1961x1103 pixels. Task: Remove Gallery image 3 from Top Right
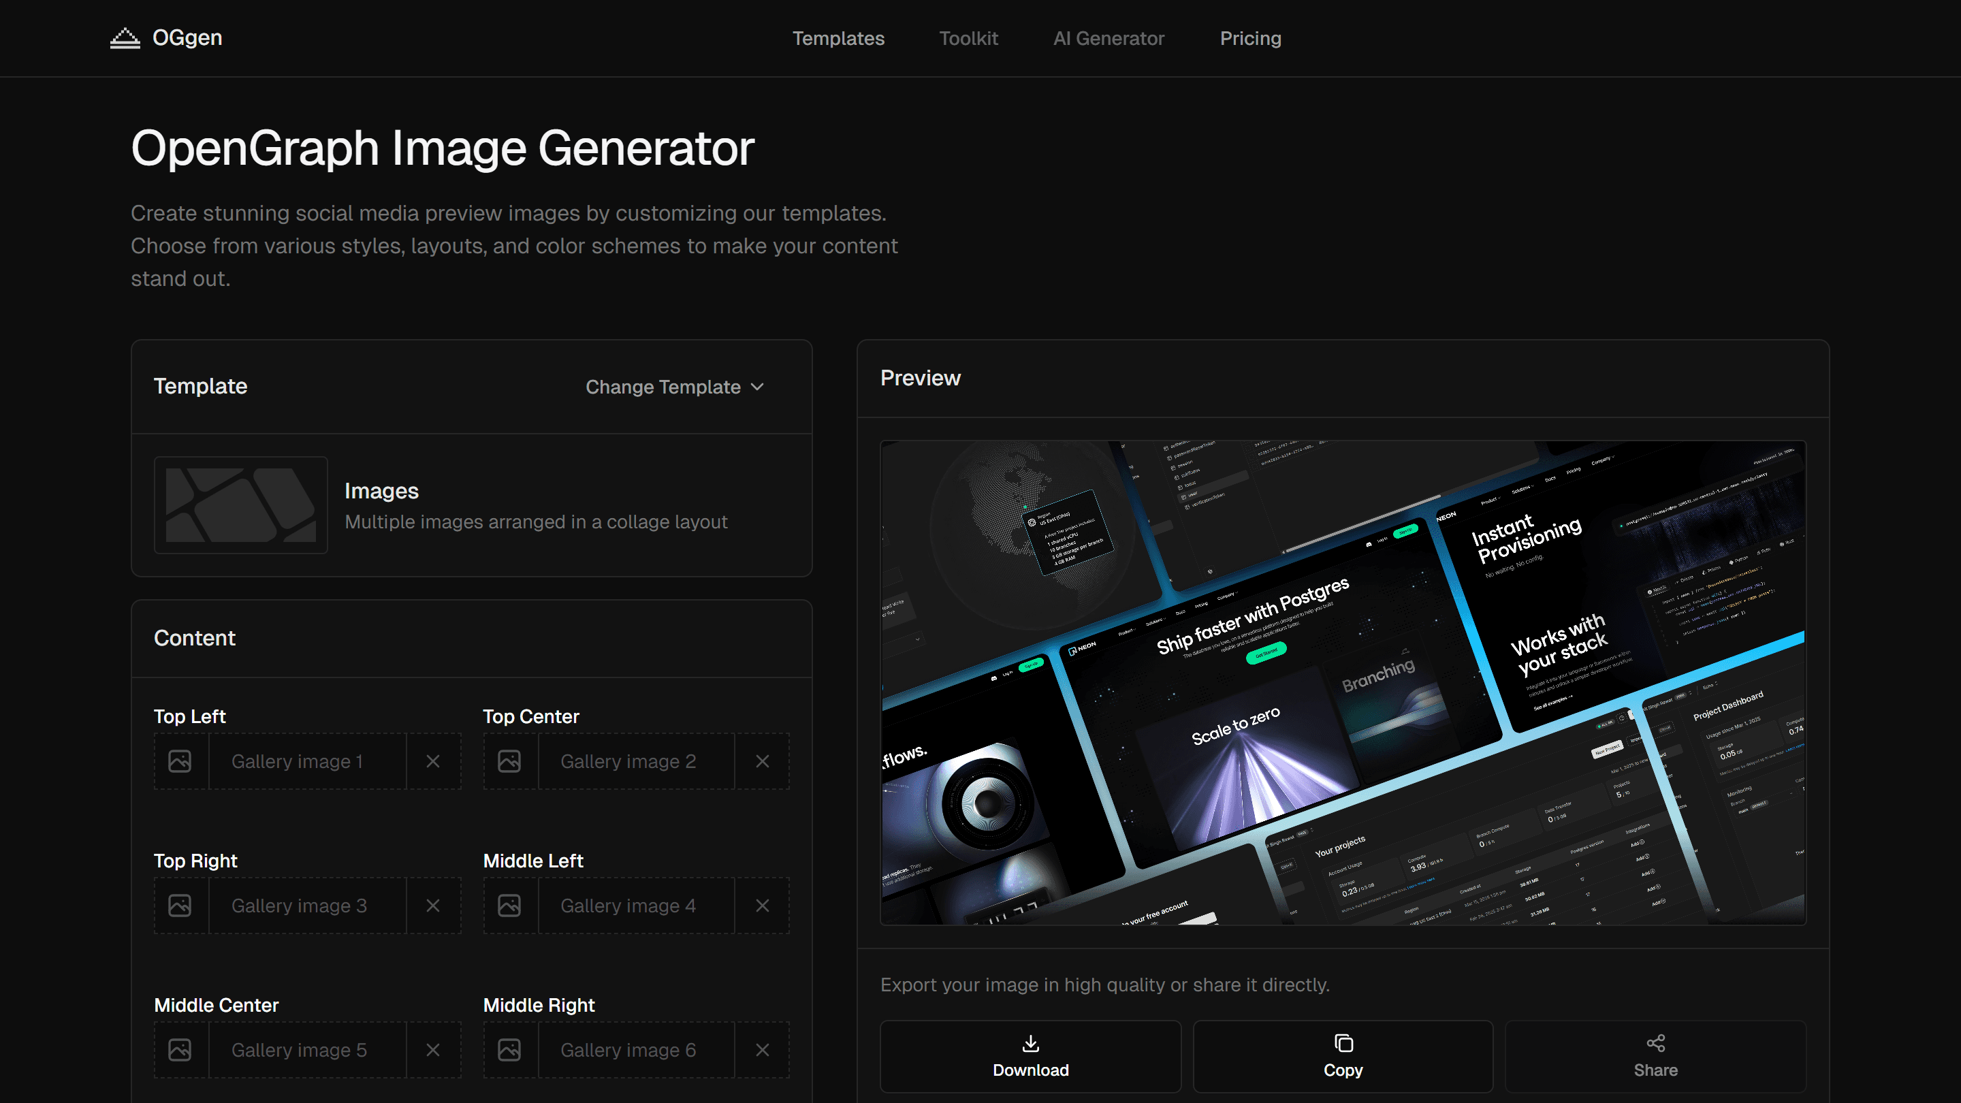(433, 905)
